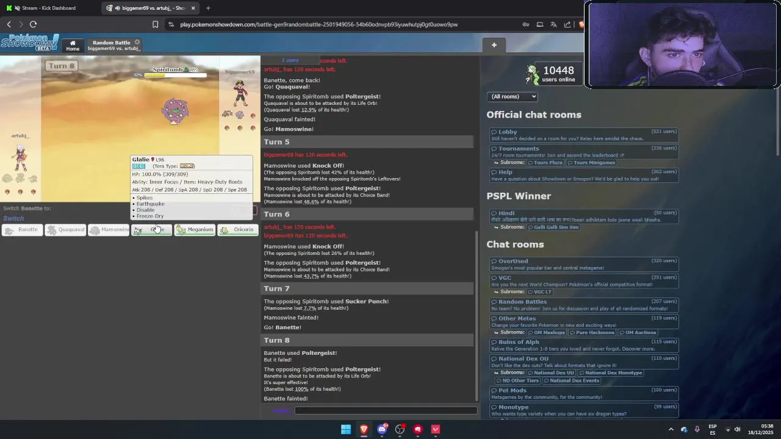Switch to Glalie
781x439 pixels.
(x=151, y=230)
